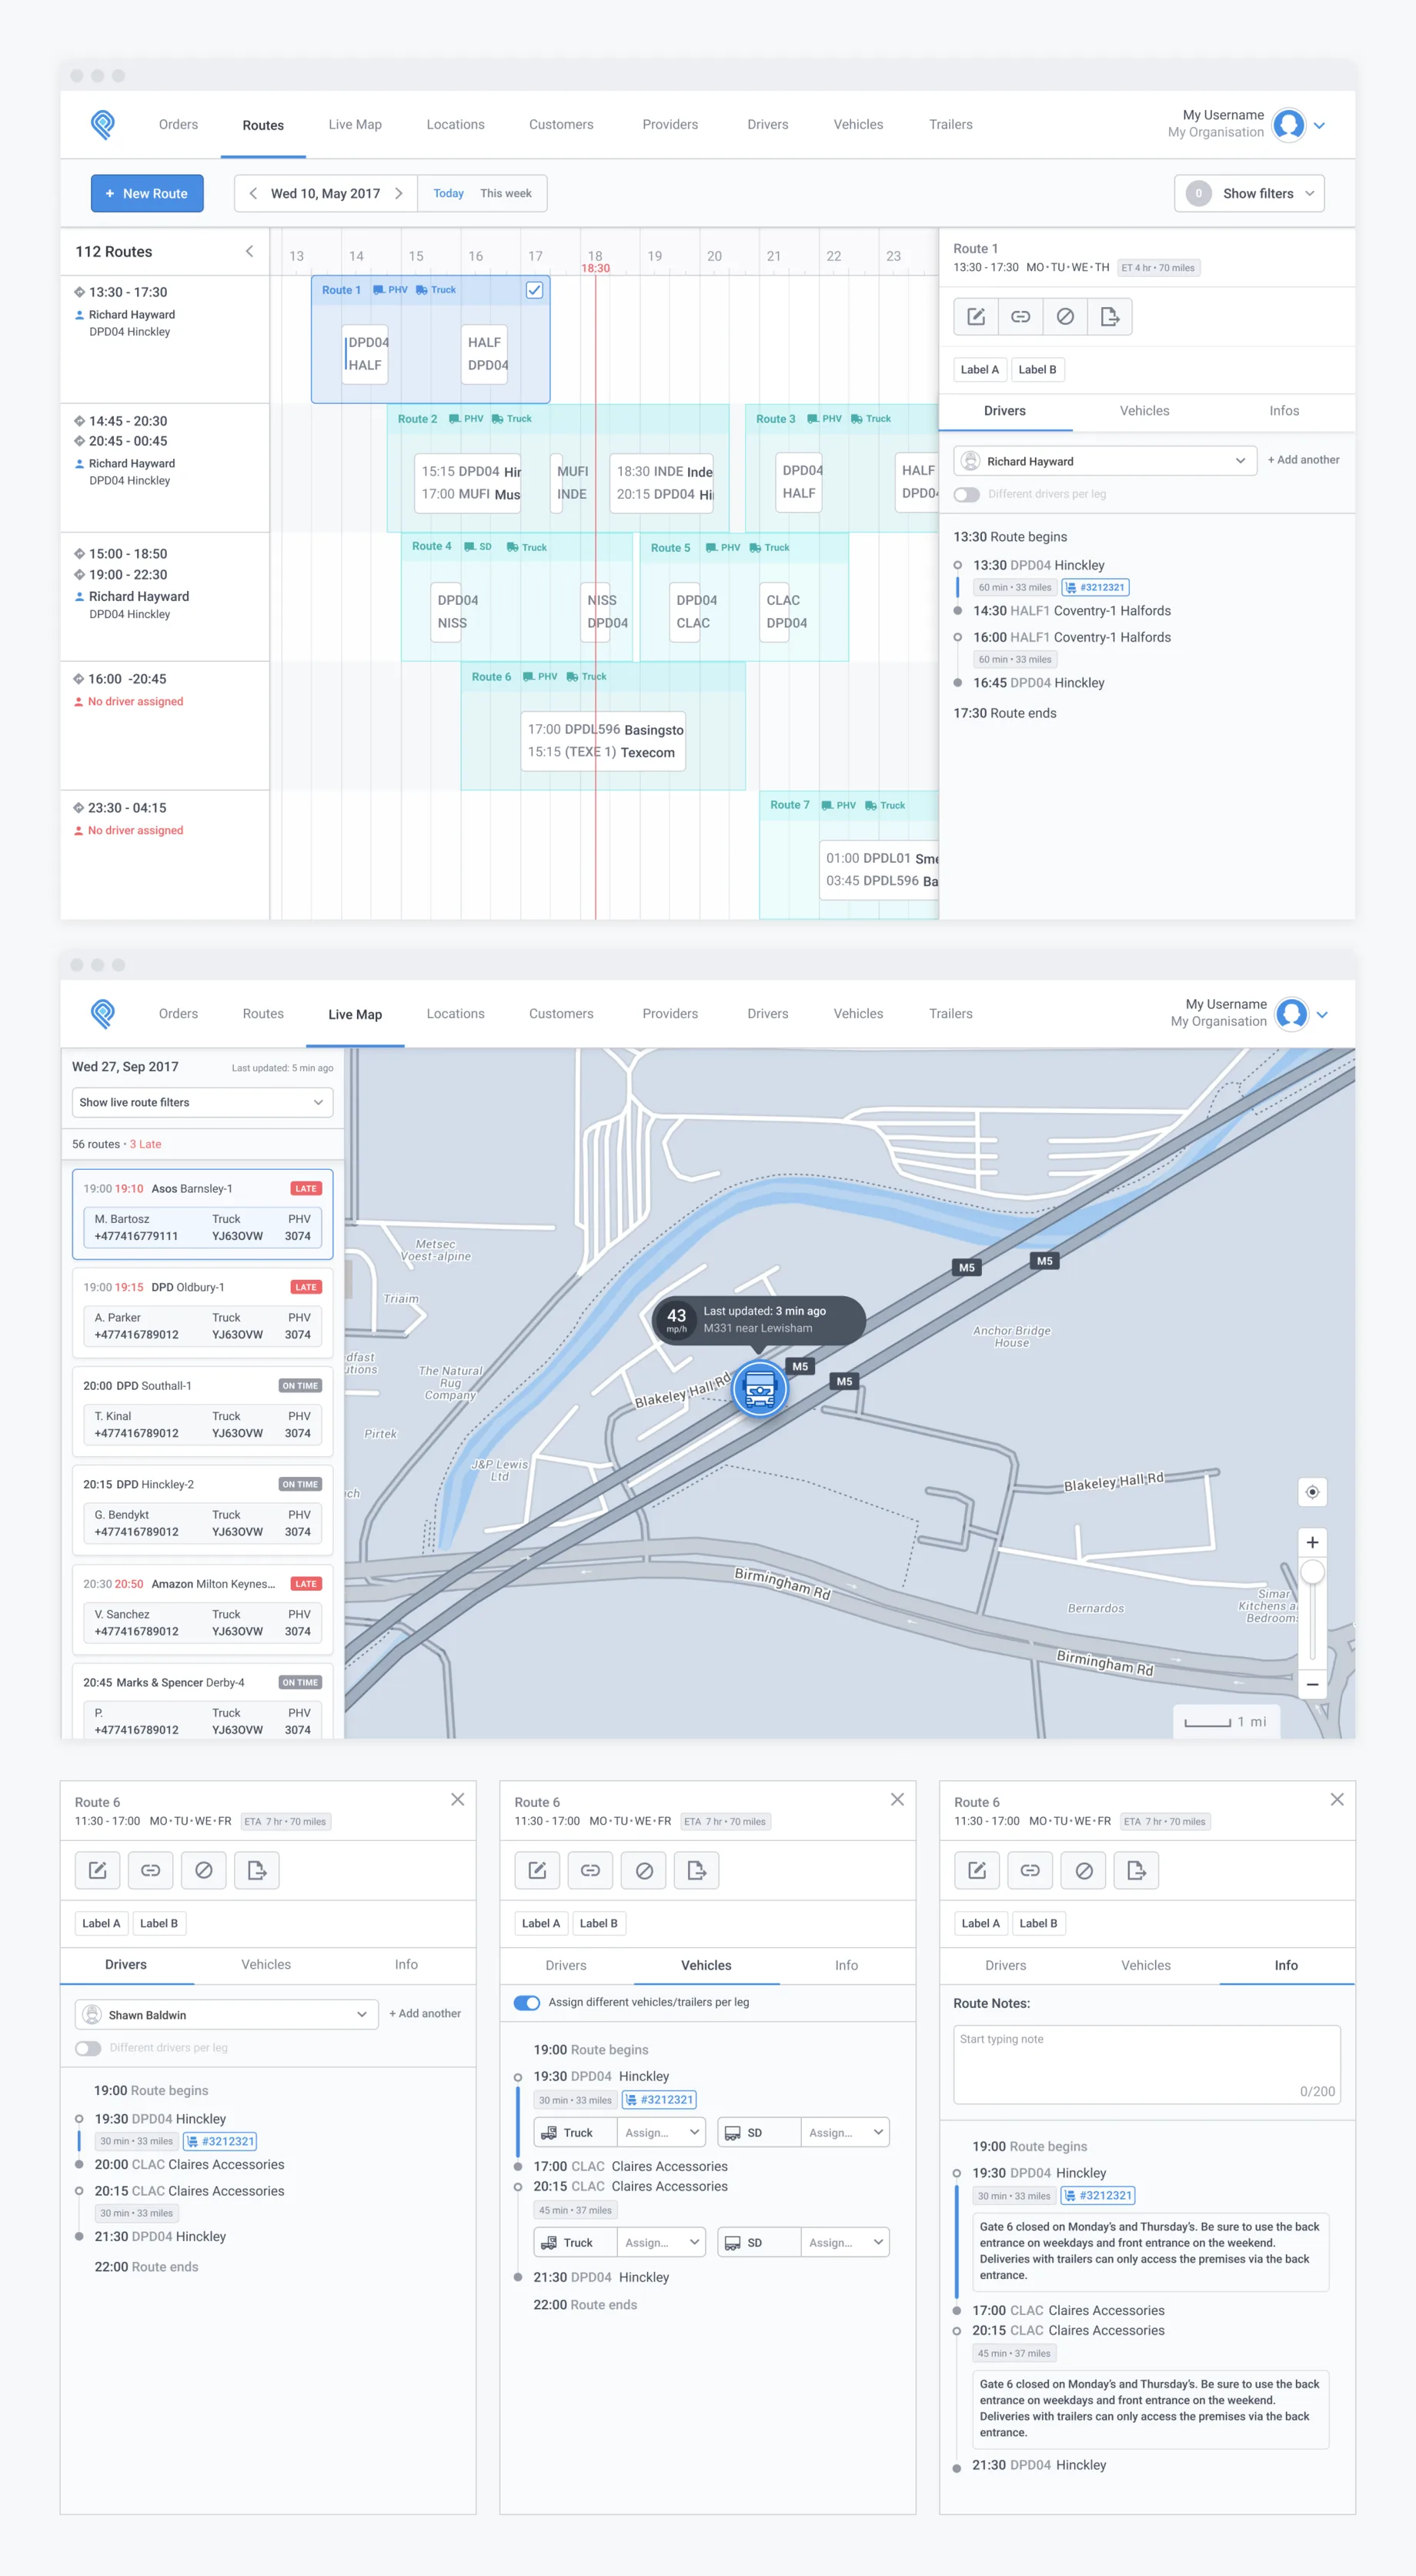This screenshot has width=1416, height=2576.
Task: Zoom out the map with minus button
Action: (x=1312, y=1685)
